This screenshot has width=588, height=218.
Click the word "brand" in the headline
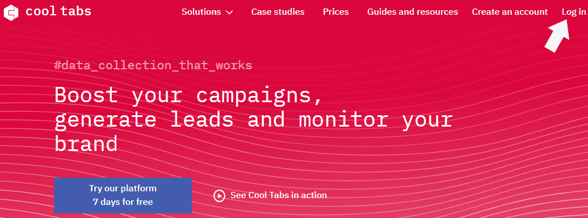point(86,144)
